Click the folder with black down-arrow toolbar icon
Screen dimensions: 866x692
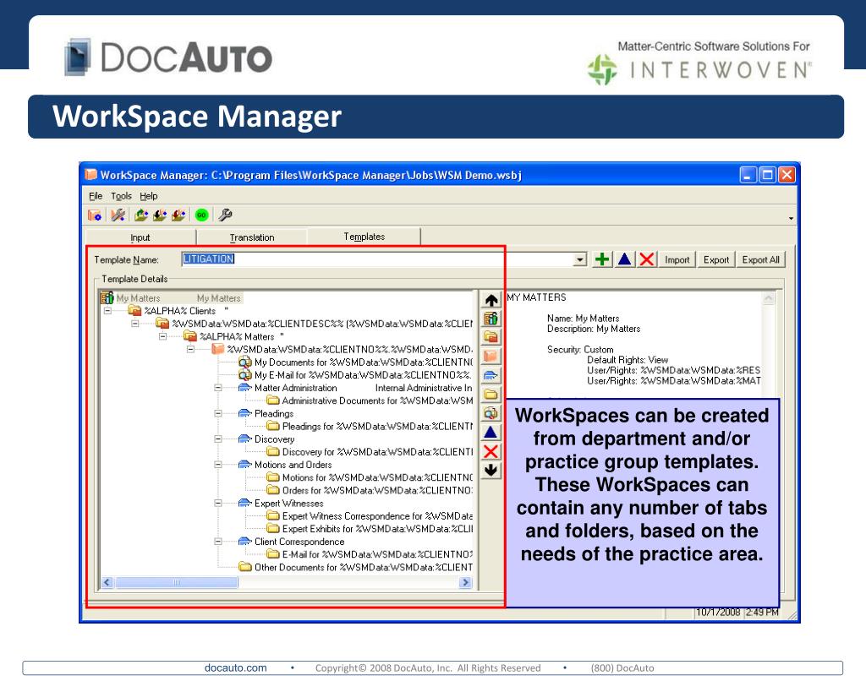(x=160, y=215)
